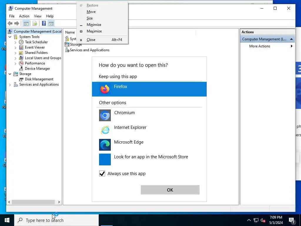Screen dimensions: 301x226
Task: Open the Action menu
Action: 24,16
